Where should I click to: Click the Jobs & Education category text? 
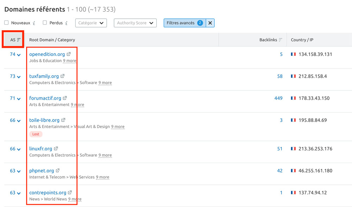(45, 61)
